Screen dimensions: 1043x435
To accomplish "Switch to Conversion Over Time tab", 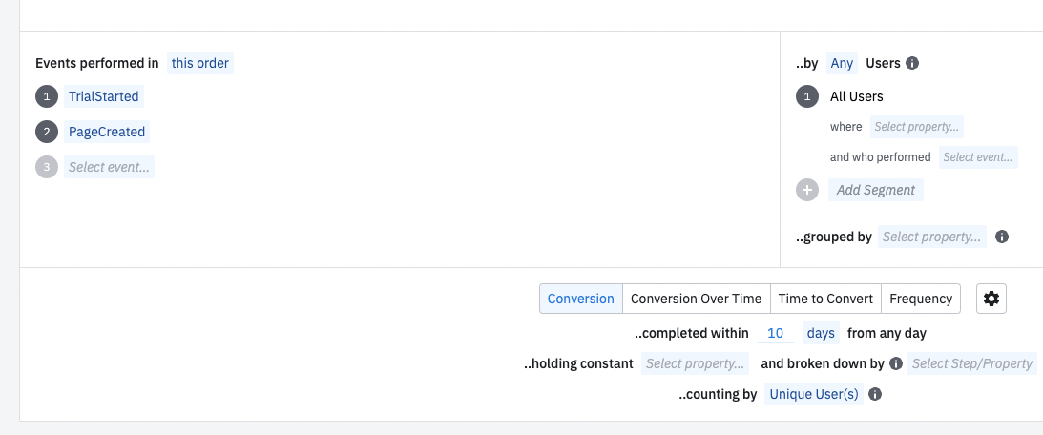I will coord(696,299).
